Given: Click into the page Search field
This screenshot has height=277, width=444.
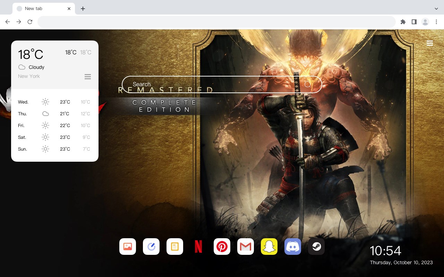Looking at the screenshot, I should (x=222, y=84).
